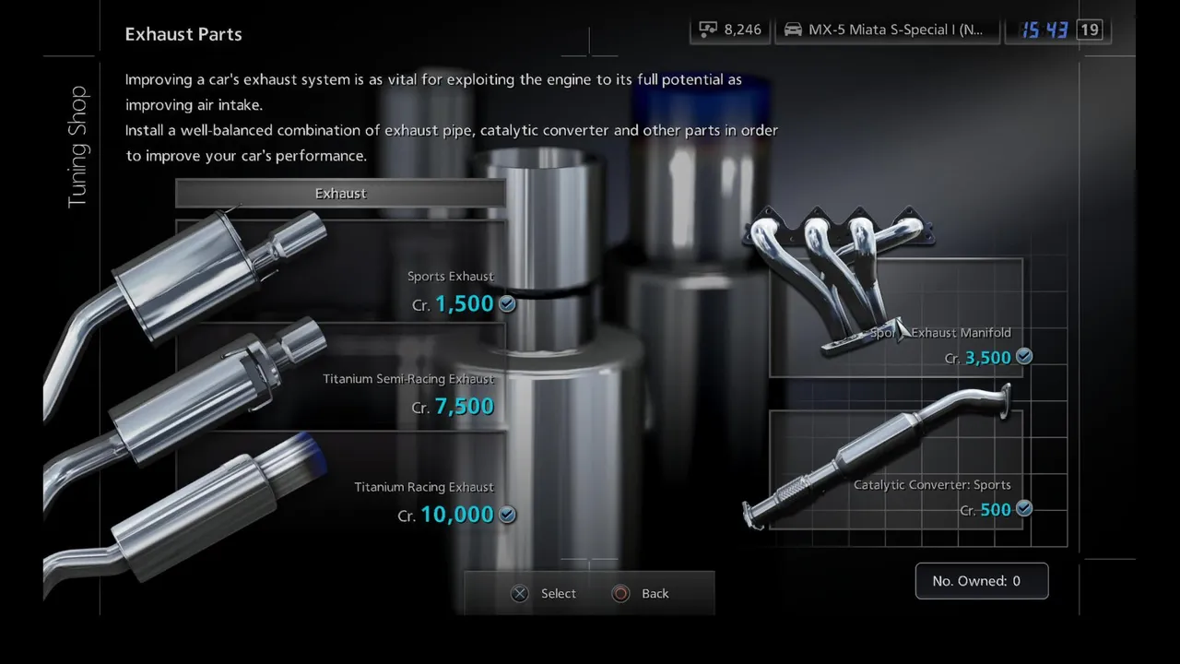Click the checkmark icon beside 500

[1024, 508]
